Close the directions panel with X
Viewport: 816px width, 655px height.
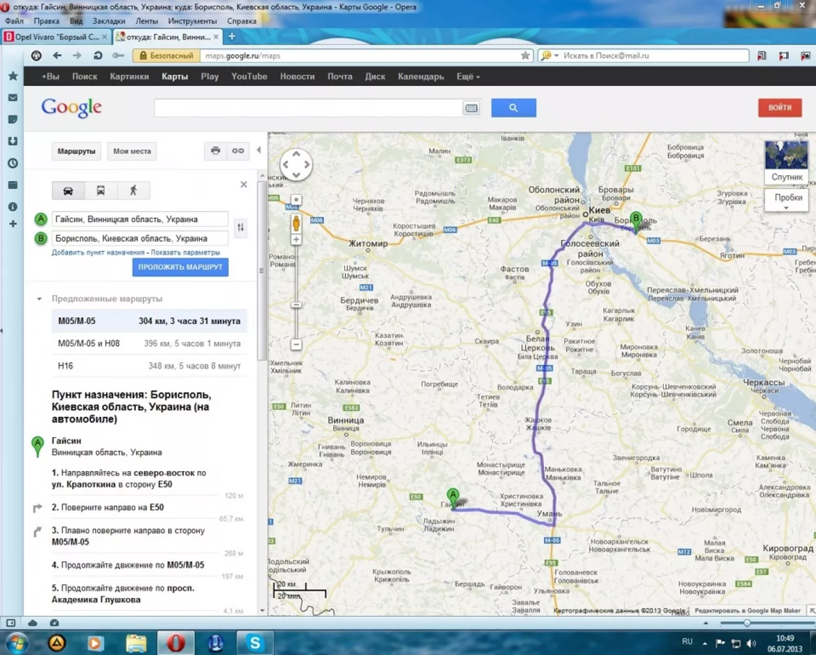(x=244, y=184)
